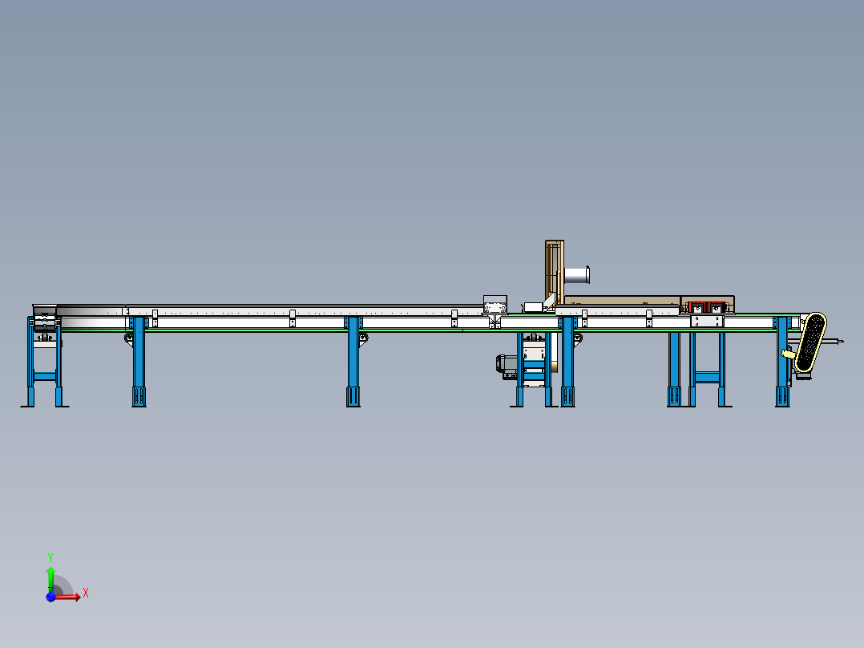Select the small white box near the tall frame
Image resolution: width=864 pixels, height=648 pixels.
click(x=534, y=307)
